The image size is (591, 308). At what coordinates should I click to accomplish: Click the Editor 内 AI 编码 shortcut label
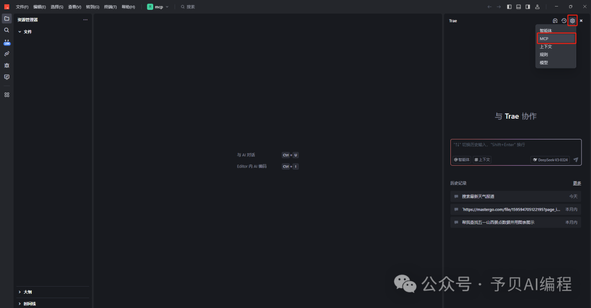tap(251, 166)
